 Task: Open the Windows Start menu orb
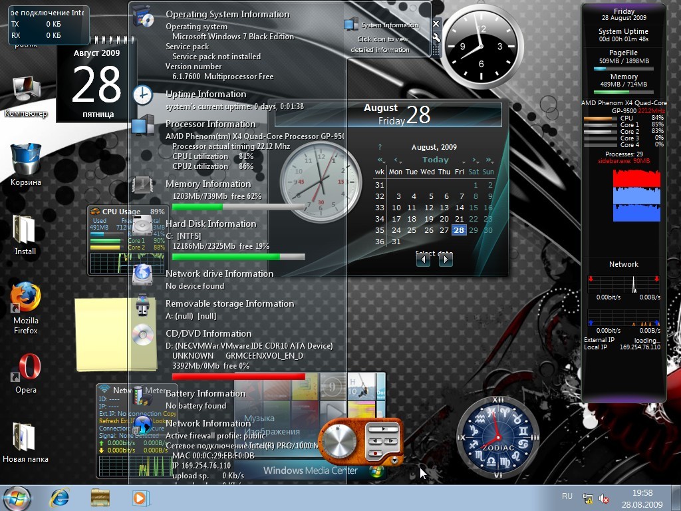pyautogui.click(x=17, y=498)
